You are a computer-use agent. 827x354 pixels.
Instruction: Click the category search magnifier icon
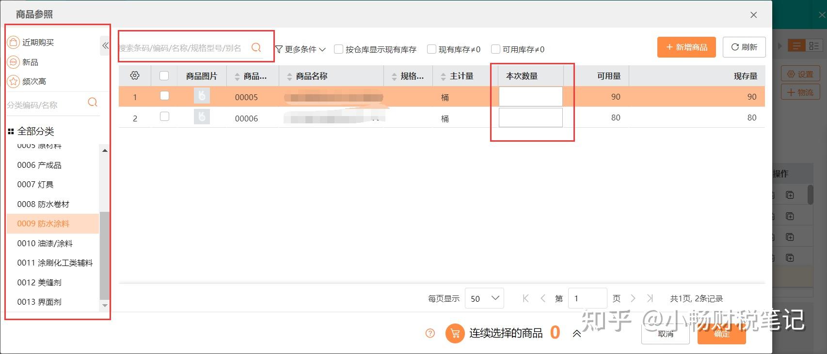point(93,103)
